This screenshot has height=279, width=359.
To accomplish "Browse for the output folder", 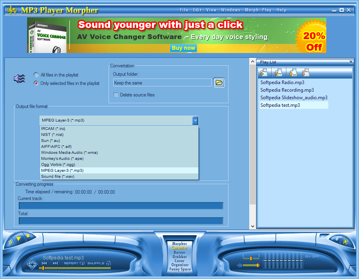I will coord(219,83).
